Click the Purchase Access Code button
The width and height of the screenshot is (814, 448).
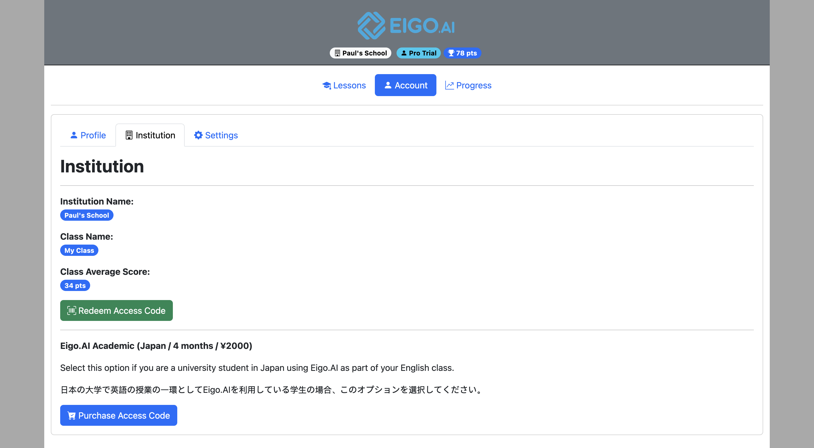click(x=119, y=416)
